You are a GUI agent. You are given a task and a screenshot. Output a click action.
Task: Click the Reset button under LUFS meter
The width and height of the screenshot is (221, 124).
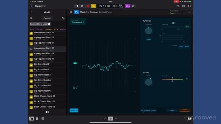click(x=187, y=46)
